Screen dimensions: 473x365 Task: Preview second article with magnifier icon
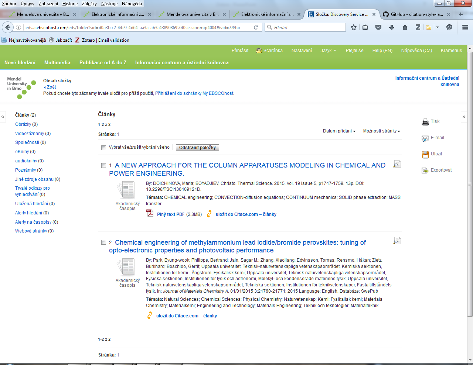(x=397, y=241)
